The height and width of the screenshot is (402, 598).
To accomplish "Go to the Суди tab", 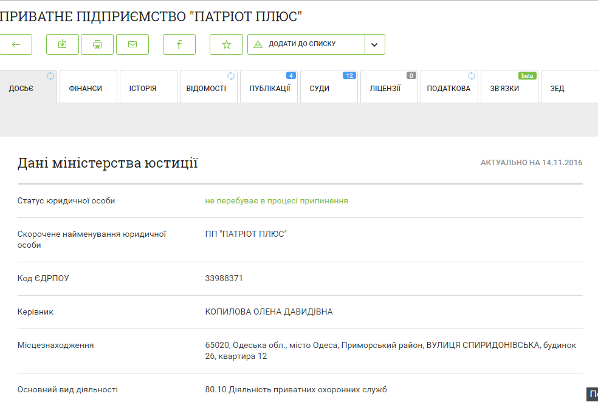I will 320,89.
